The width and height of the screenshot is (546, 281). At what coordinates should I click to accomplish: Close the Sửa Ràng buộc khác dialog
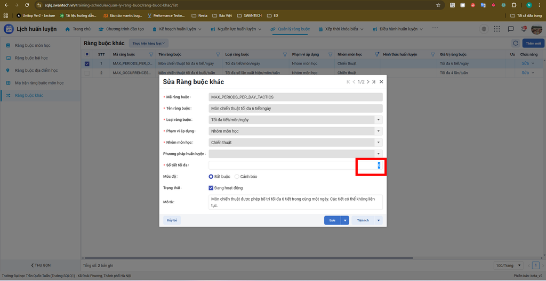(x=381, y=82)
